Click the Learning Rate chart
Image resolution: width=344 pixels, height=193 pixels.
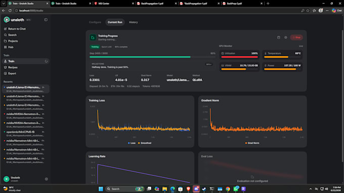pos(141,172)
